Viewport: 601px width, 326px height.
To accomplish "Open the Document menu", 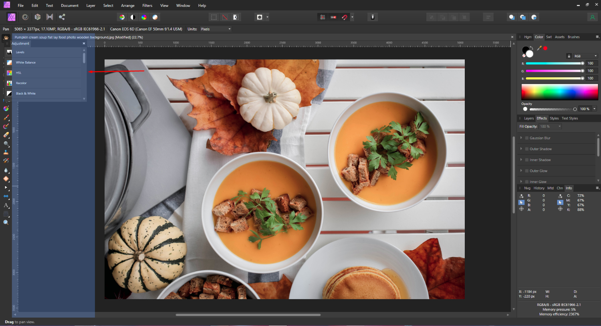I will point(70,6).
